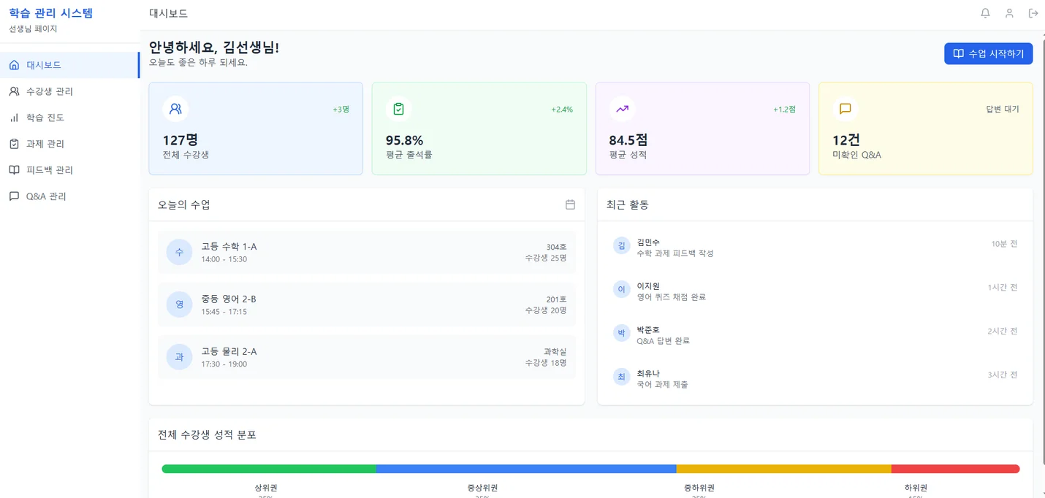This screenshot has height=498, width=1045.
Task: Click 이지원 activity entry
Action: coord(815,291)
